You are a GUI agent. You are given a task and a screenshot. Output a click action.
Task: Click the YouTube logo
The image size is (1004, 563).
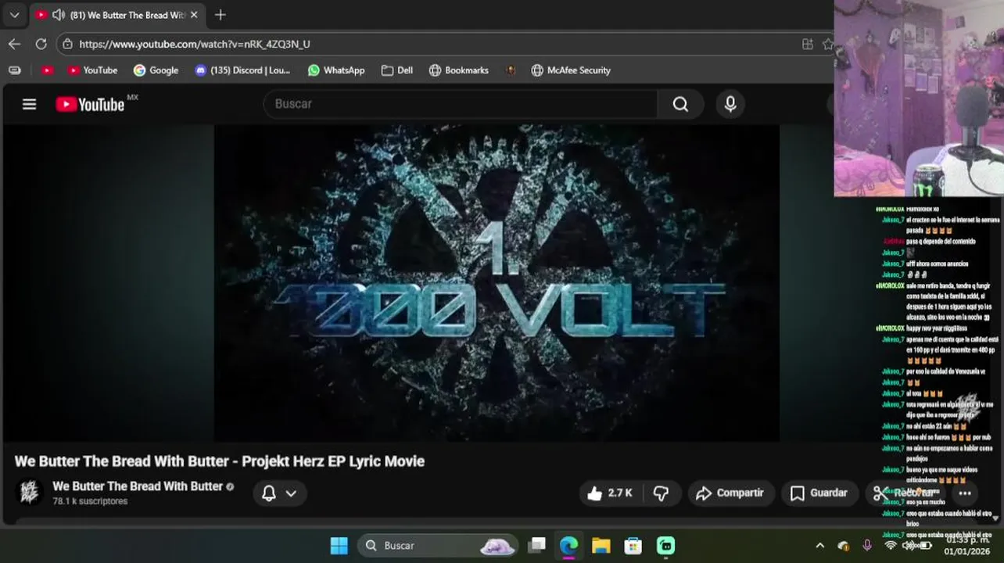coord(91,104)
